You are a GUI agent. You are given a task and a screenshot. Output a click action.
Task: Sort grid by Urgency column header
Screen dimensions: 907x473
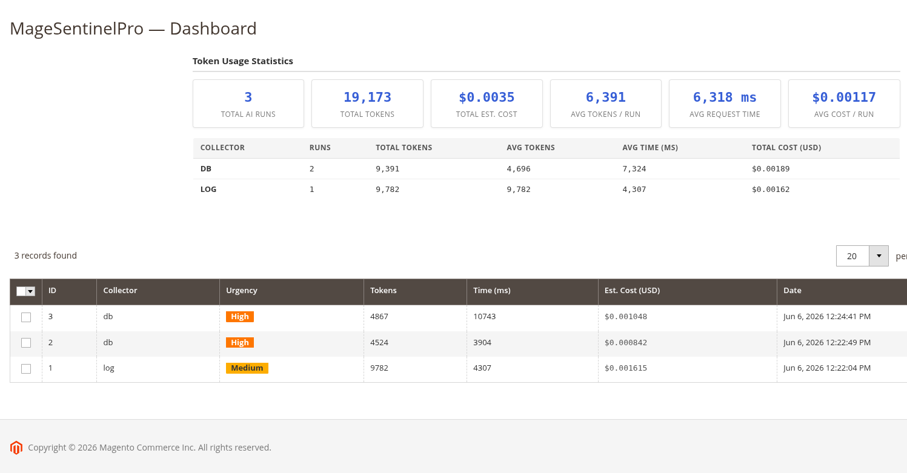291,291
